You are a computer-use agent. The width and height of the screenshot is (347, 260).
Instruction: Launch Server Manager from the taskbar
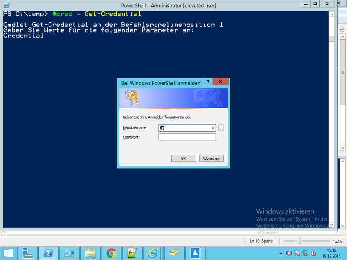(x=27, y=253)
